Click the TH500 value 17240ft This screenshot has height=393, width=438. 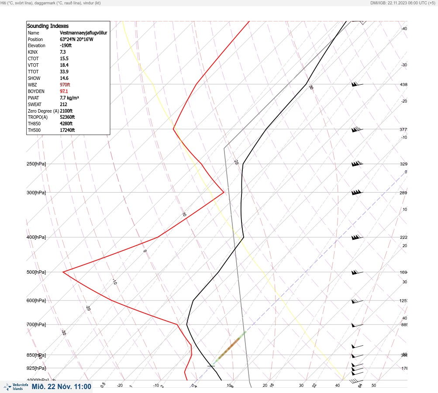(x=67, y=130)
